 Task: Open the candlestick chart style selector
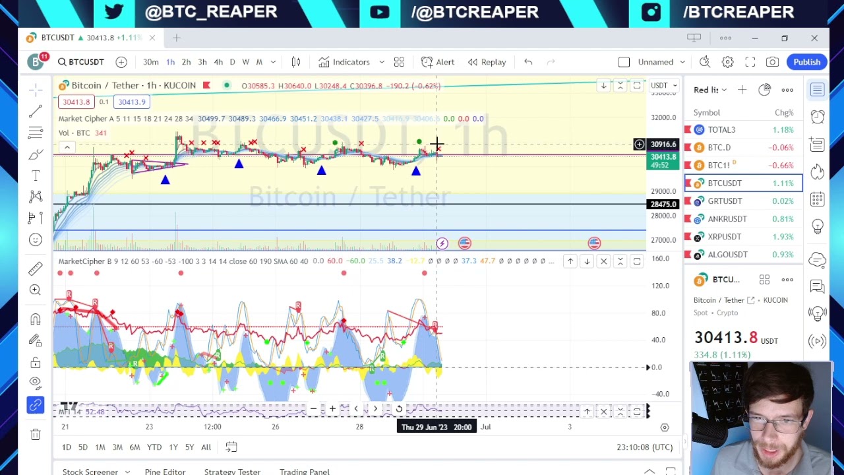click(296, 62)
